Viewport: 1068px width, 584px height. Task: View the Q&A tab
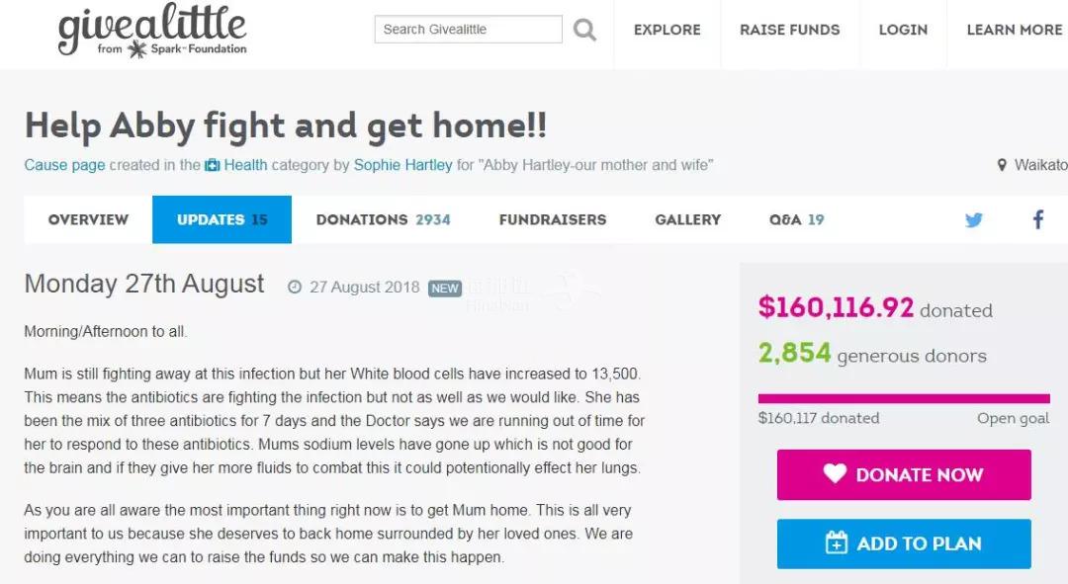pos(796,219)
